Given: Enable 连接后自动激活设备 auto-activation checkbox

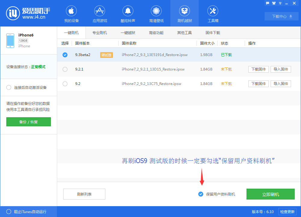Looking at the screenshot, I should [9, 87].
